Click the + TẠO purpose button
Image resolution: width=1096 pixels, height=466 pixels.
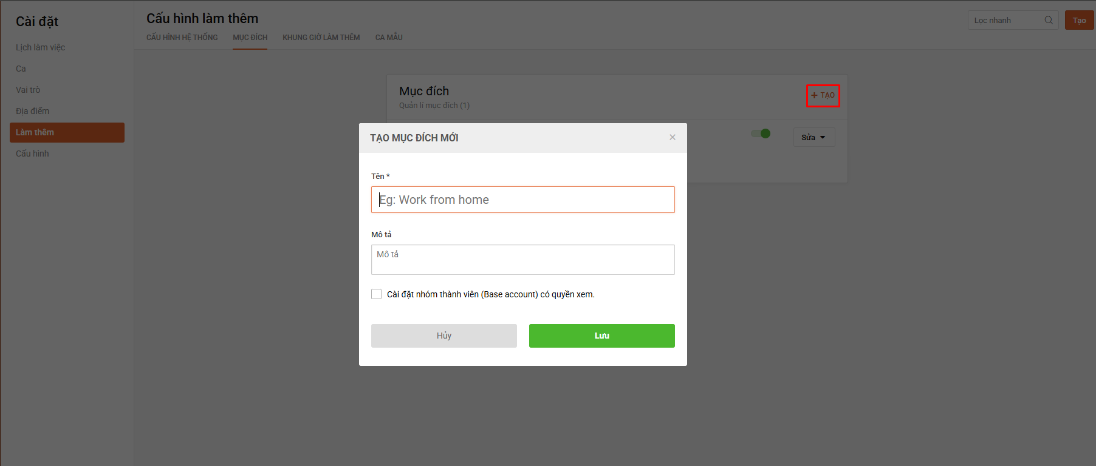823,95
